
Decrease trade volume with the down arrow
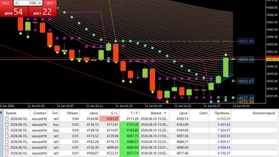click(x=16, y=3)
